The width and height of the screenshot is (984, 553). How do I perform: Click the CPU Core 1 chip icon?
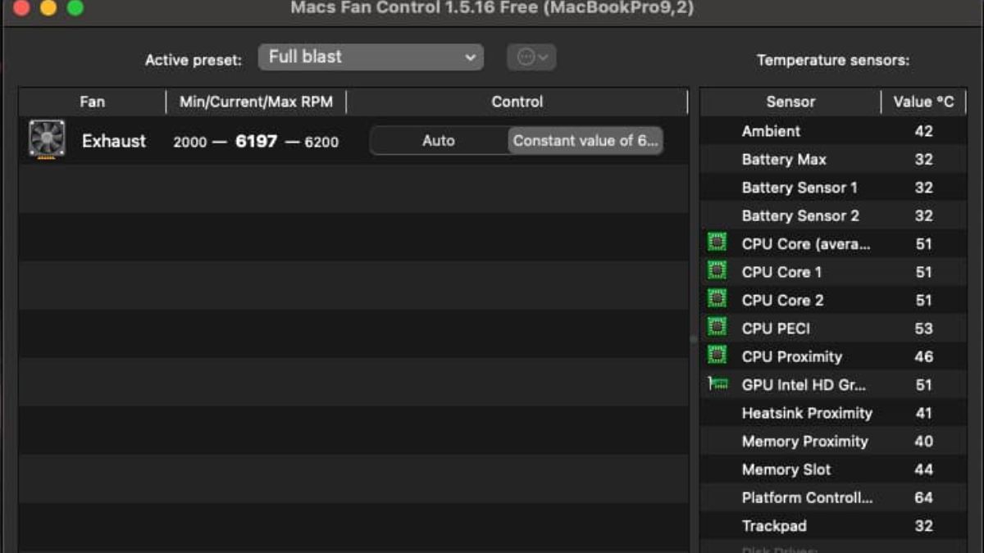coord(717,270)
